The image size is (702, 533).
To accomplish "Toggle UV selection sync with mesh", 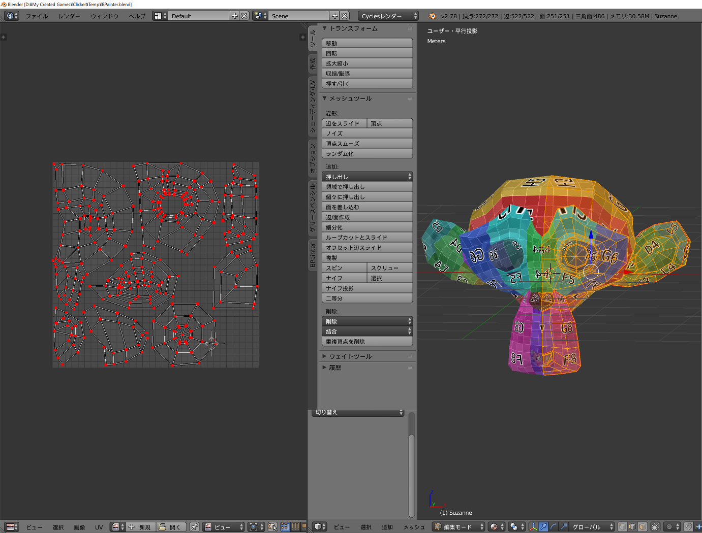I will 273,527.
